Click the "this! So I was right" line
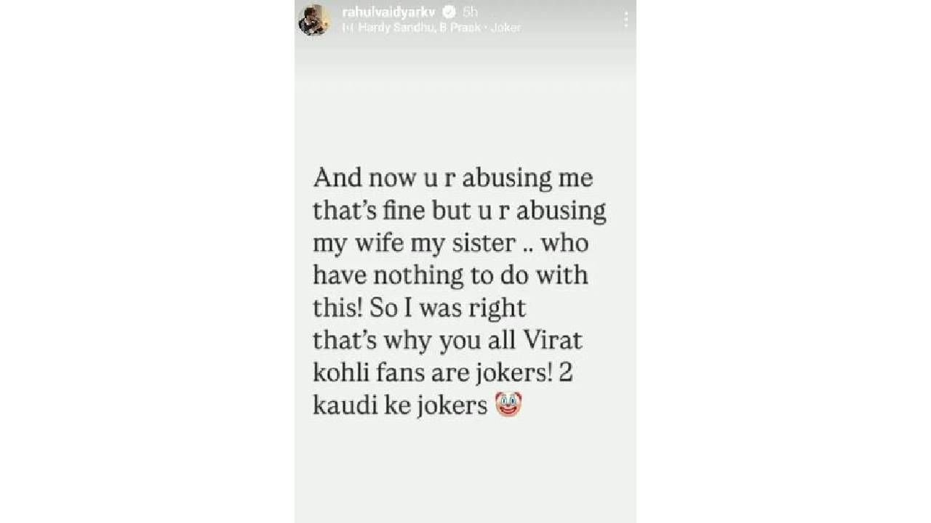 (419, 307)
